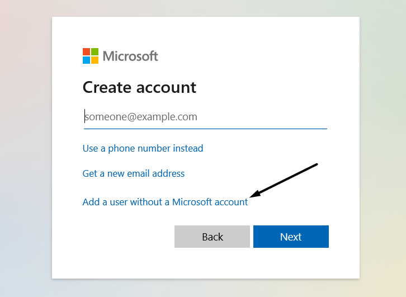
Task: Click the middle of the black arrow shaft
Action: coord(284,180)
